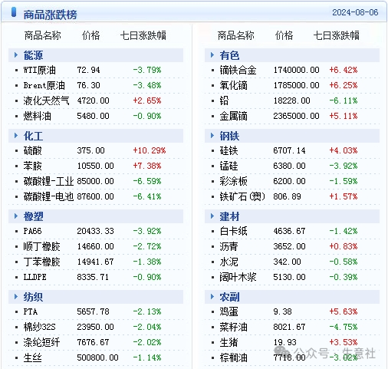Select the 镝铁合金 commodity name
Image resolution: width=388 pixels, height=369 pixels.
pyautogui.click(x=238, y=70)
